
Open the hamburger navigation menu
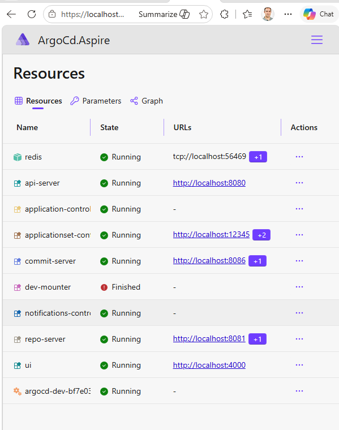[x=317, y=40]
